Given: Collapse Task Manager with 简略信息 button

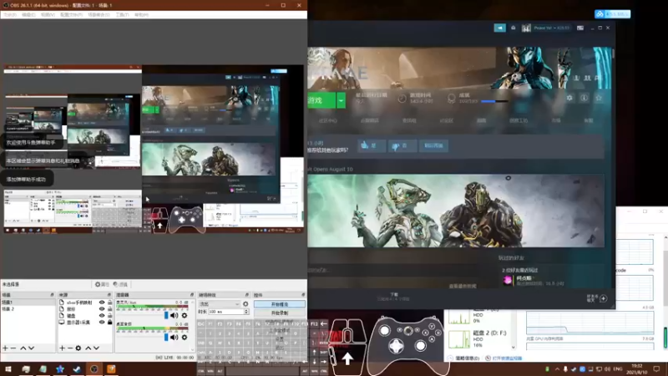Looking at the screenshot, I should click(464, 358).
